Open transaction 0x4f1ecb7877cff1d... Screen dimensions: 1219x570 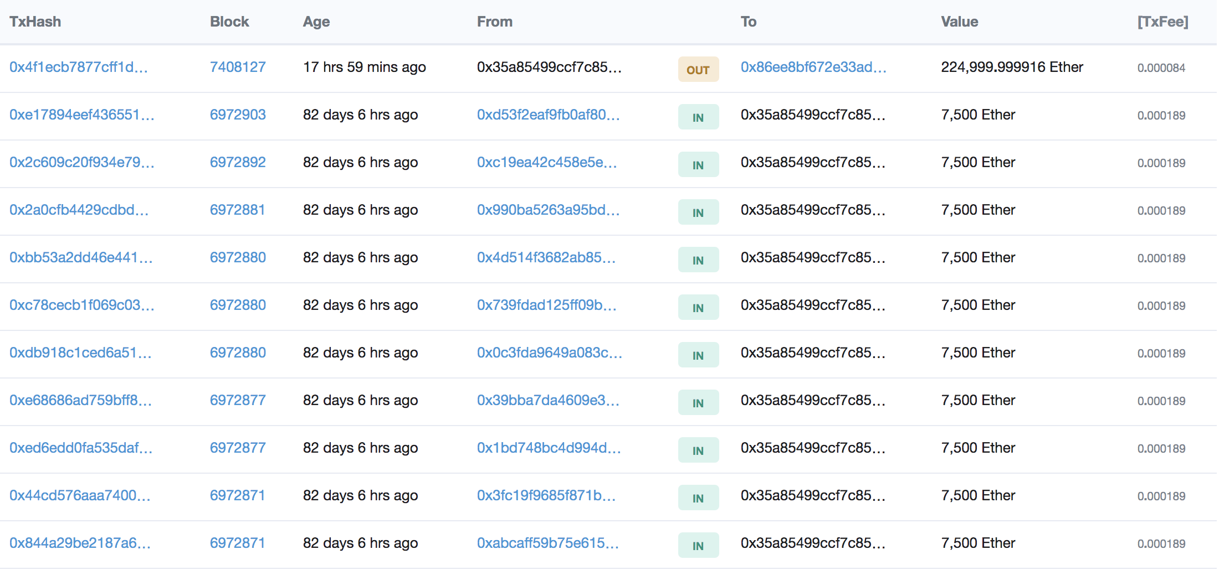point(79,67)
